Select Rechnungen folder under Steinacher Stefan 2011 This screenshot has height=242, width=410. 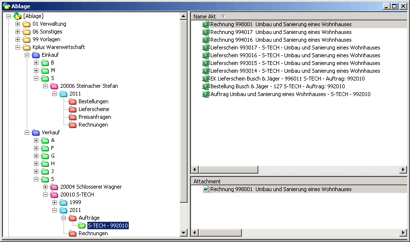tap(93, 125)
